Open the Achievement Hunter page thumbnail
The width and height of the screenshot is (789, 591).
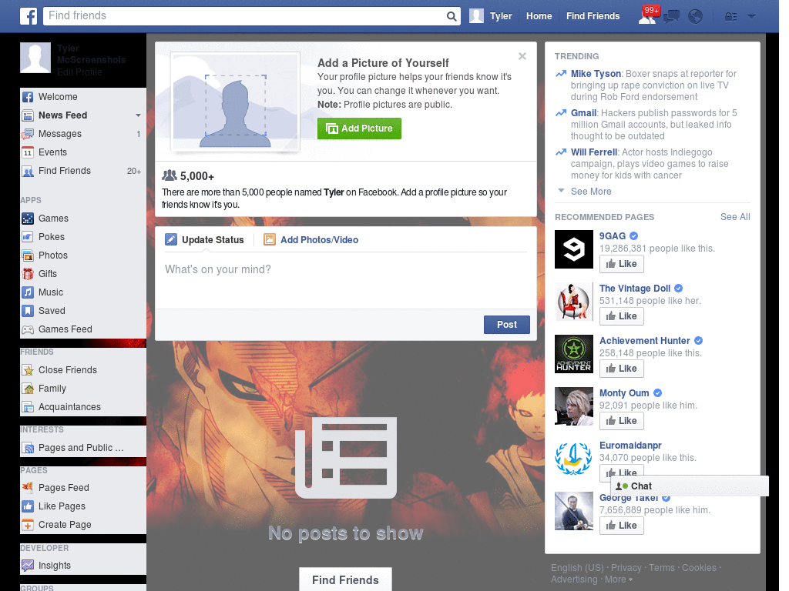click(573, 354)
